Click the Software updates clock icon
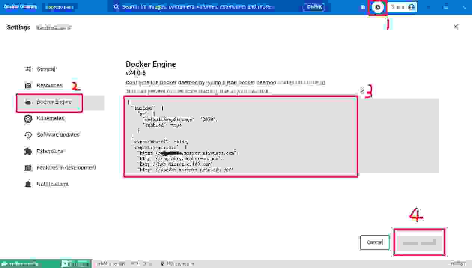 pos(28,135)
